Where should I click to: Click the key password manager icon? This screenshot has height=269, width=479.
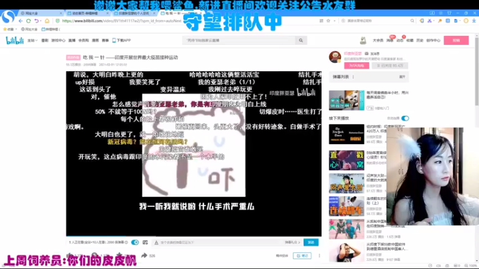(440, 21)
